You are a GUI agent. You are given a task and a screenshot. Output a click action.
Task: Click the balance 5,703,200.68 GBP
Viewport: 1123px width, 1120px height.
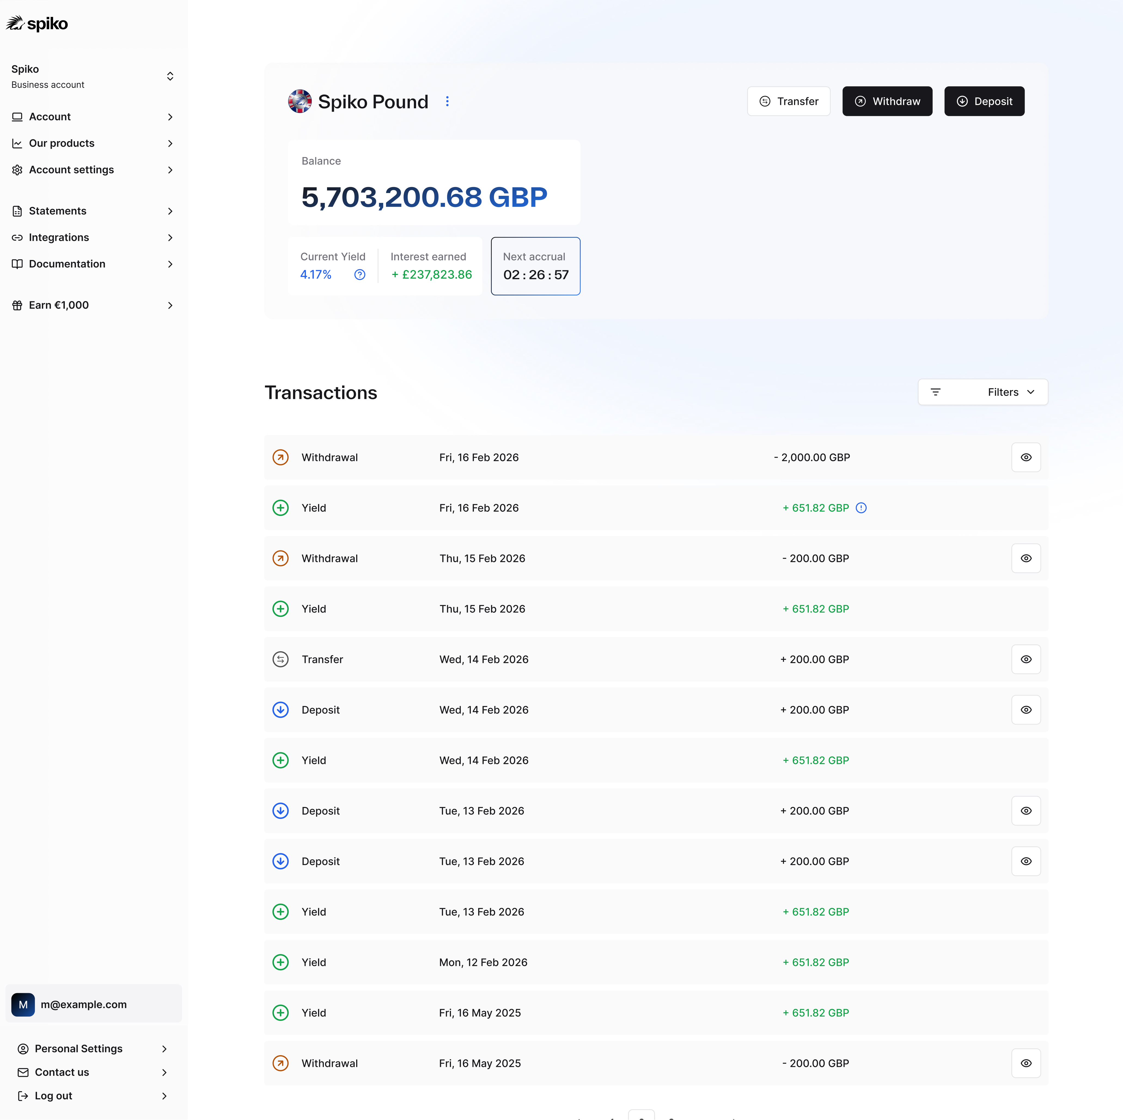pos(424,198)
